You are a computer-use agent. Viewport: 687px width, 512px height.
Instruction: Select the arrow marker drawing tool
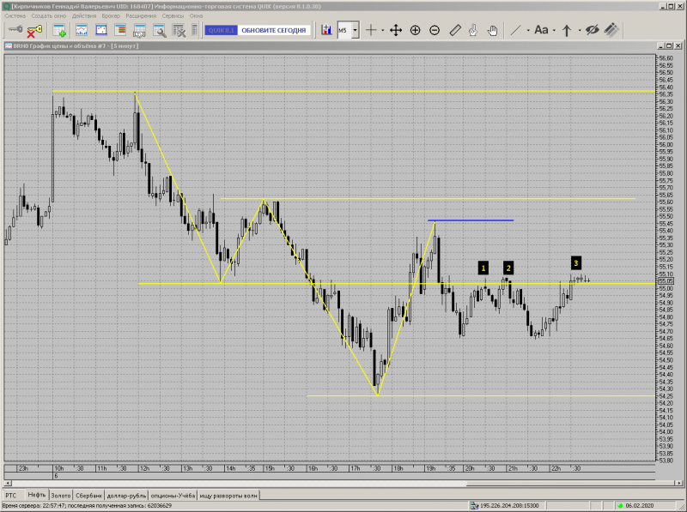(x=567, y=30)
